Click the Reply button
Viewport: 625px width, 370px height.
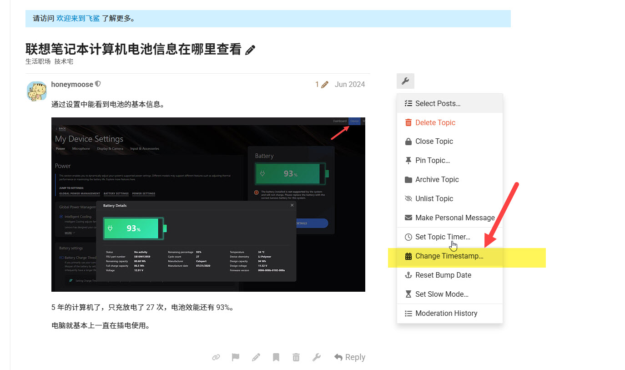pos(350,357)
